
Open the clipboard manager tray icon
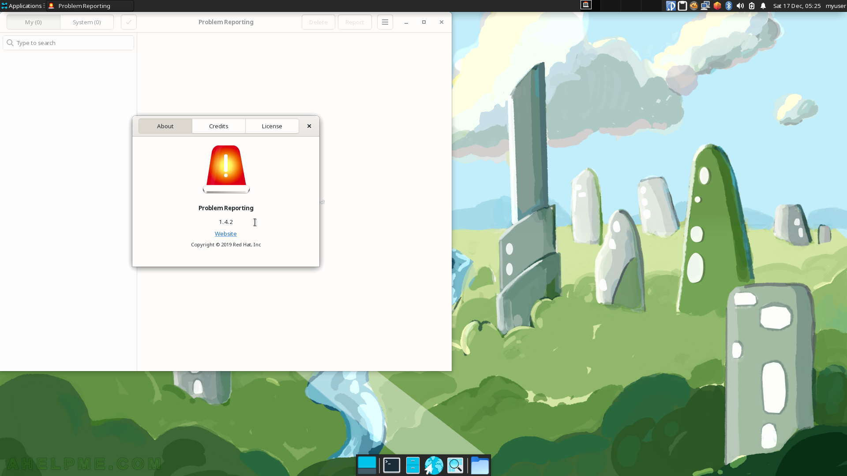tap(682, 6)
